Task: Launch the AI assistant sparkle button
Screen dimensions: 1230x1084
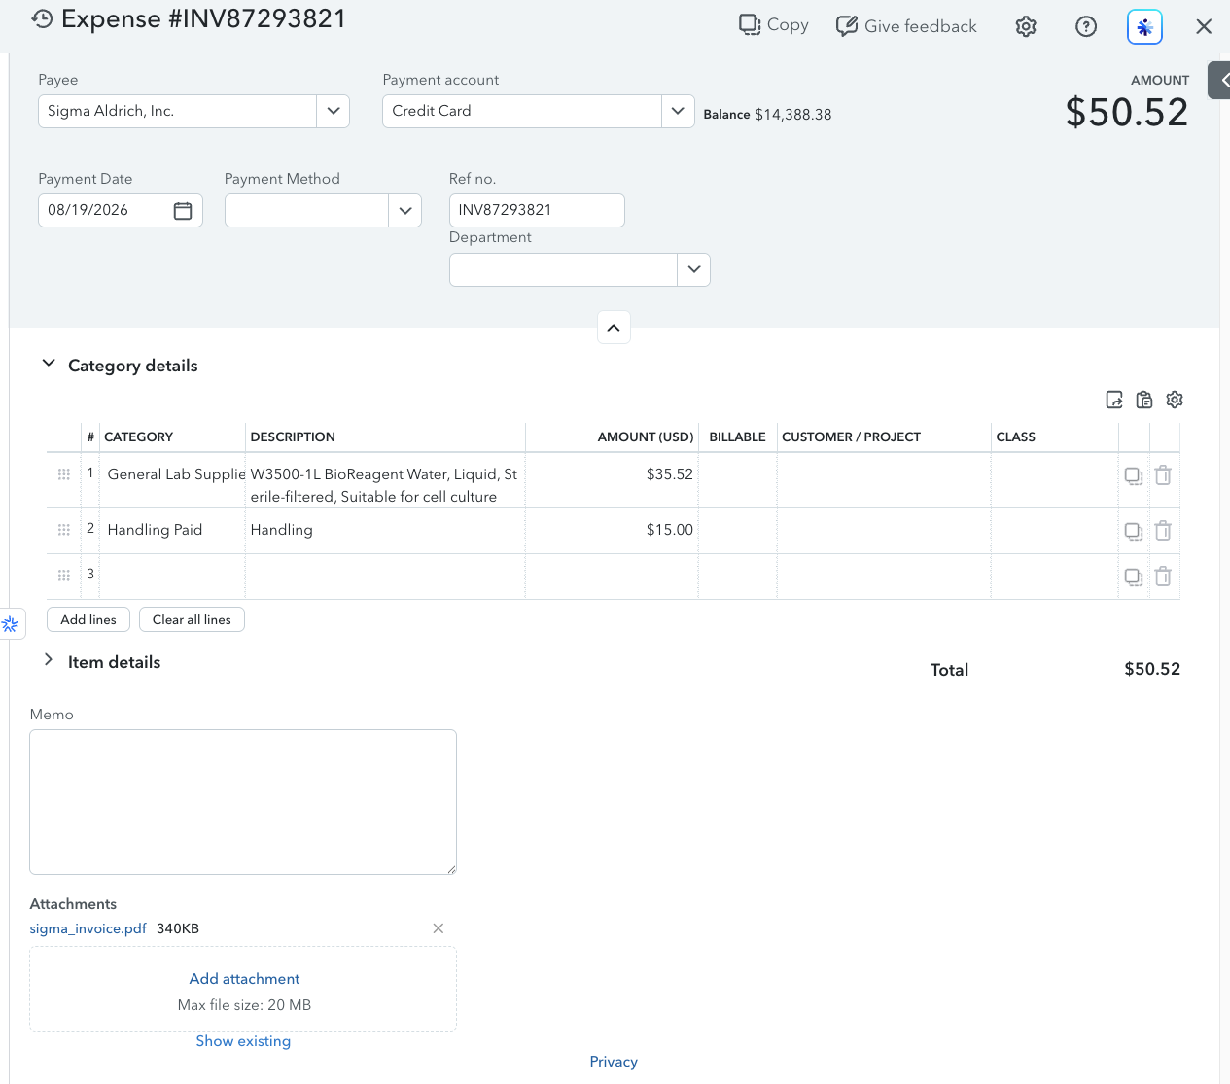Action: 1144,26
